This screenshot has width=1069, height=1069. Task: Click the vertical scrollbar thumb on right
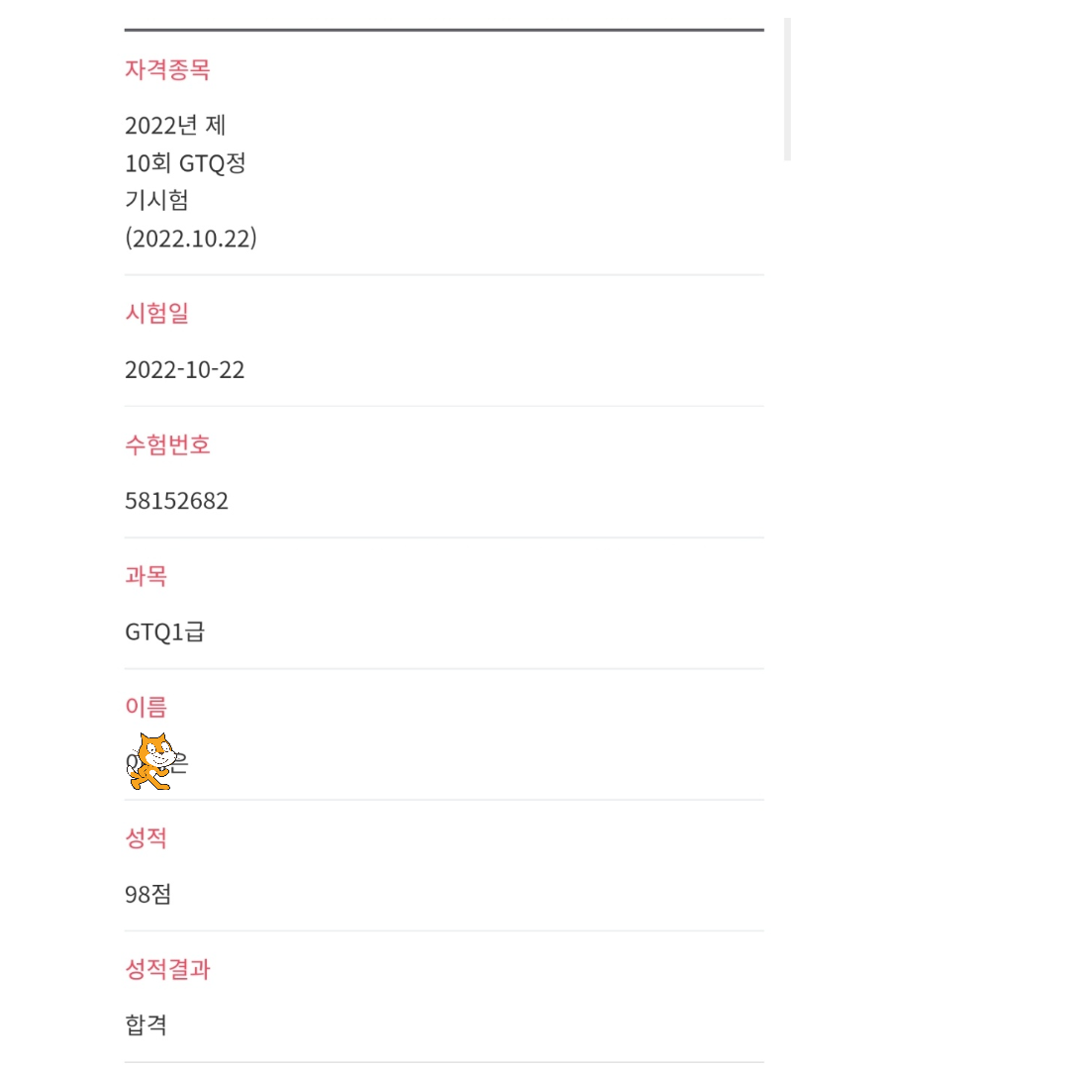pos(788,89)
